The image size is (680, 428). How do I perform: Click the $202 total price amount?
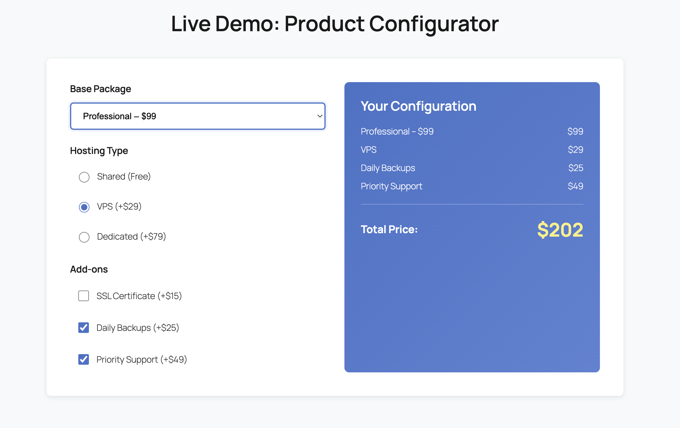pos(560,230)
